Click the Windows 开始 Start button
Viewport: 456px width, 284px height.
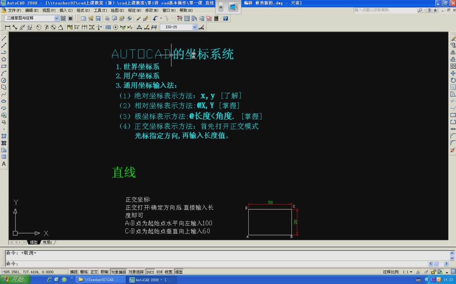pos(15,279)
